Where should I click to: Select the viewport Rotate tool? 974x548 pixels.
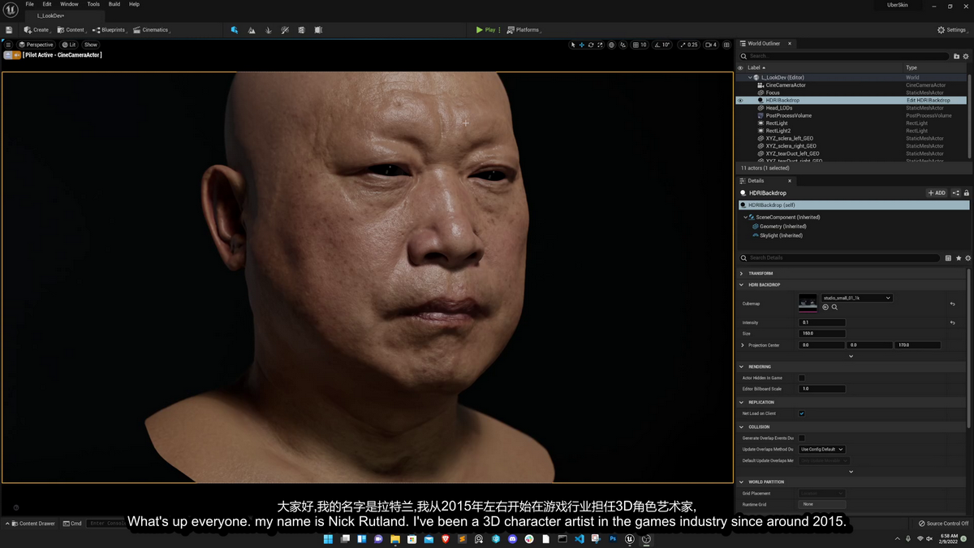click(591, 45)
